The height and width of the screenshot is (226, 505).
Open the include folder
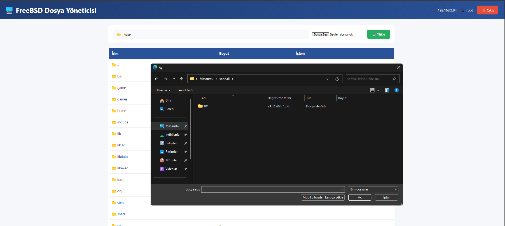pos(123,122)
